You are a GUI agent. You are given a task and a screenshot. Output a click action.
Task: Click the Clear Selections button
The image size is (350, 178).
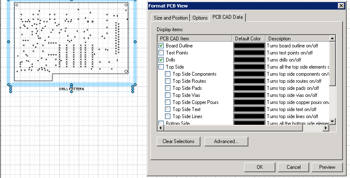coord(178,141)
